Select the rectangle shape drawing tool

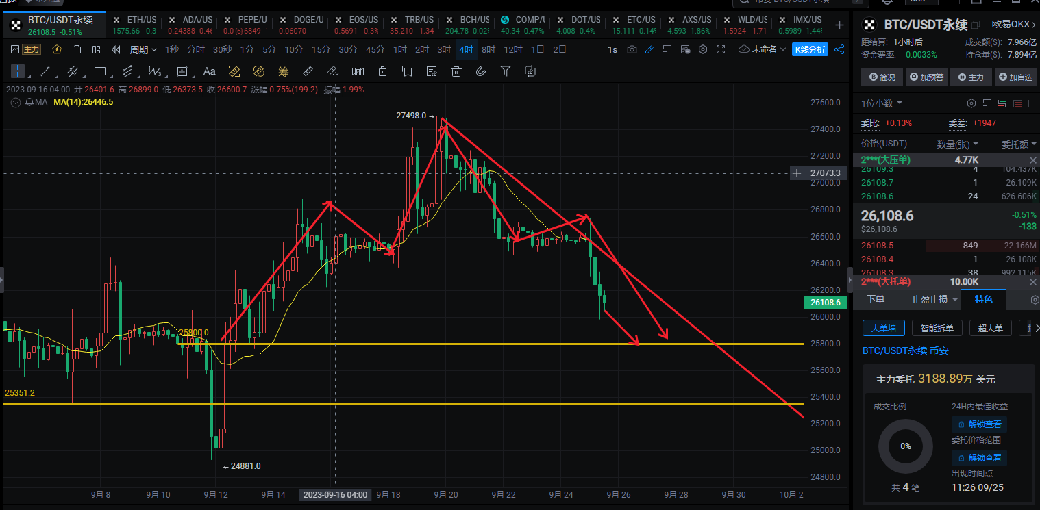100,71
